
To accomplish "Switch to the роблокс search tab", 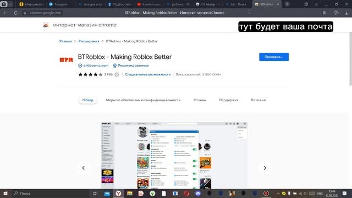I will pyautogui.click(x=178, y=4).
